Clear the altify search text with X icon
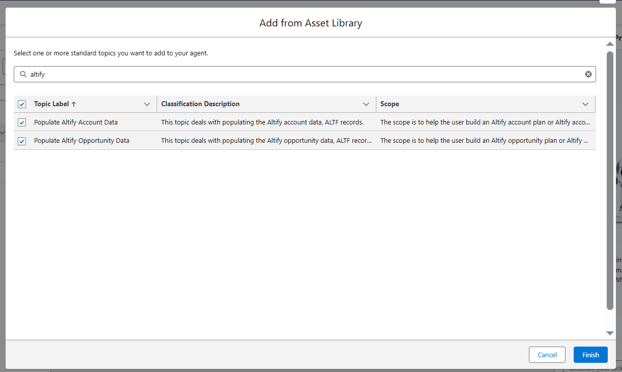Viewport: 622px width, 372px height. pyautogui.click(x=588, y=74)
